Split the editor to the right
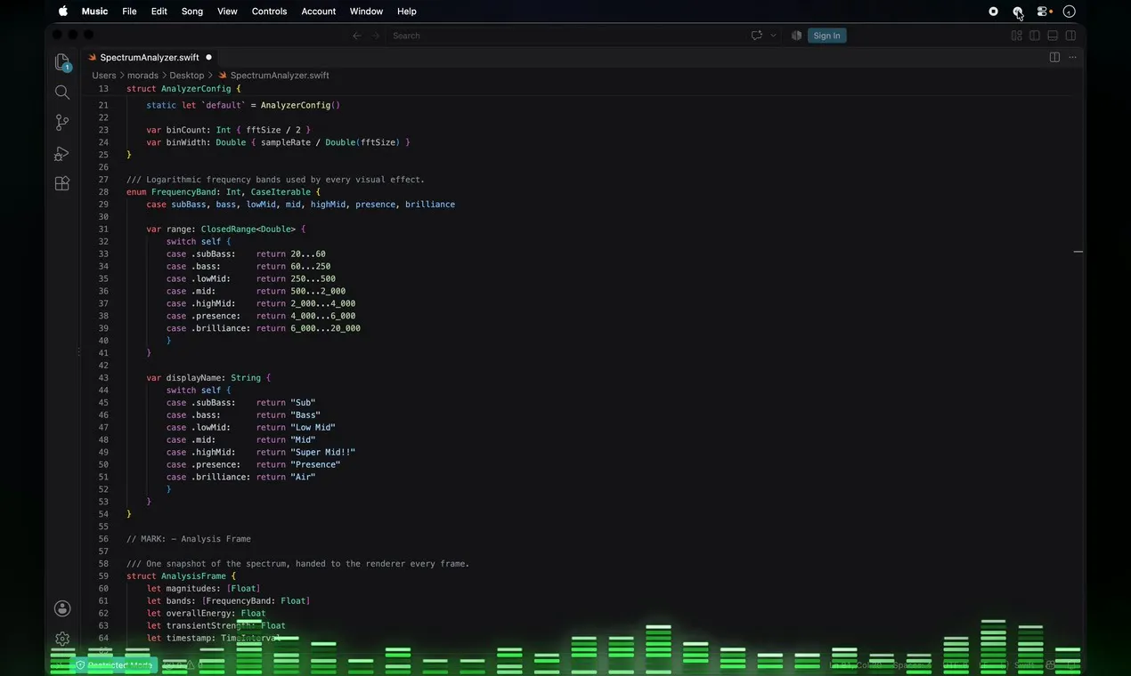The image size is (1131, 676). (x=1054, y=57)
